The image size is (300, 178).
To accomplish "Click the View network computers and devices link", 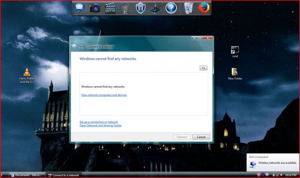I will pos(104,95).
